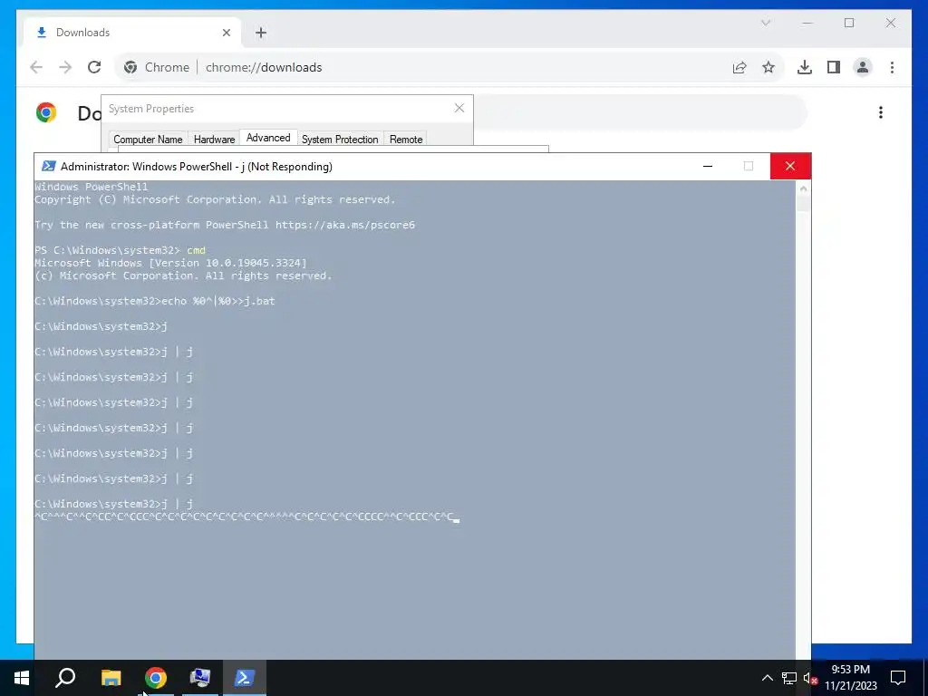The image size is (928, 696).
Task: Open Chrome three-dot main menu
Action: pos(892,67)
